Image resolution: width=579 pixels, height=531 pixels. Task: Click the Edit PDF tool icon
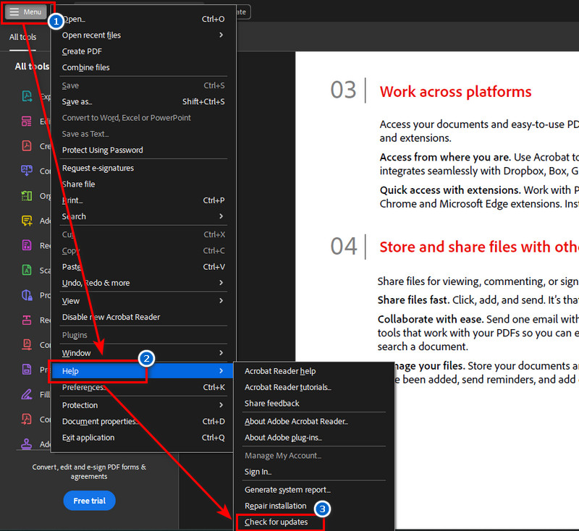27,121
